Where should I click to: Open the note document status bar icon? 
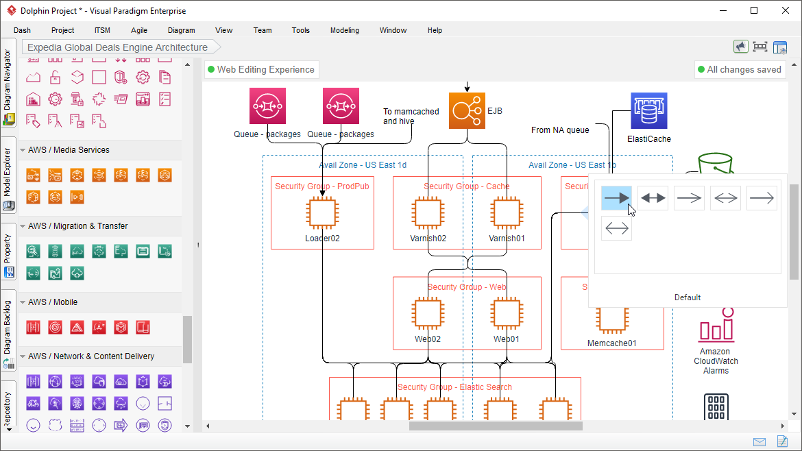(782, 441)
